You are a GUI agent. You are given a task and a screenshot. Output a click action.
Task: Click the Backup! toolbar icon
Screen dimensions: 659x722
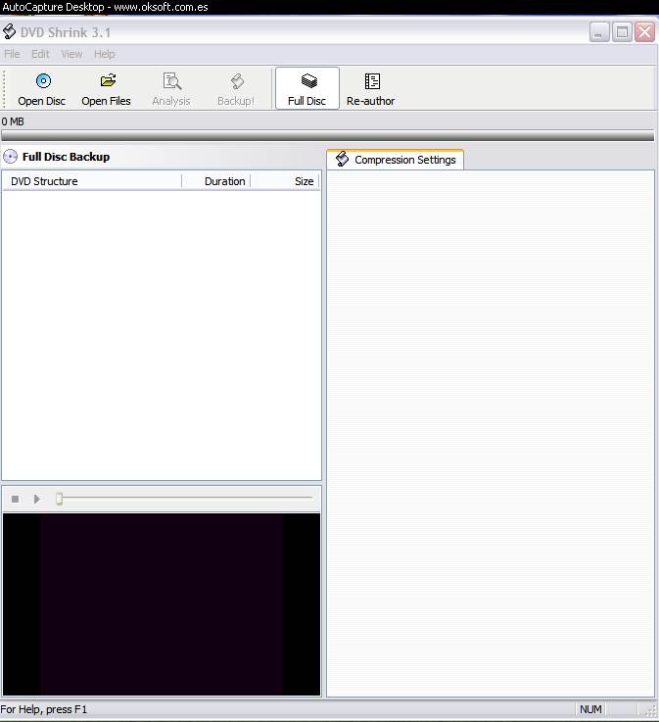[237, 81]
